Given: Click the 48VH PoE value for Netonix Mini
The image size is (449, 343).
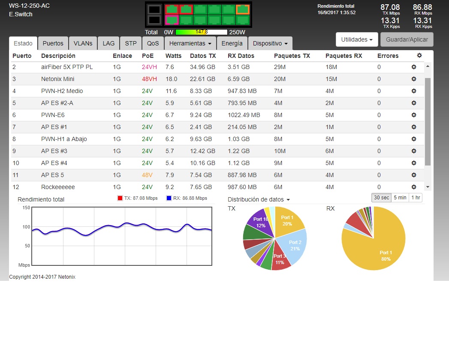Looking at the screenshot, I should point(149,79).
